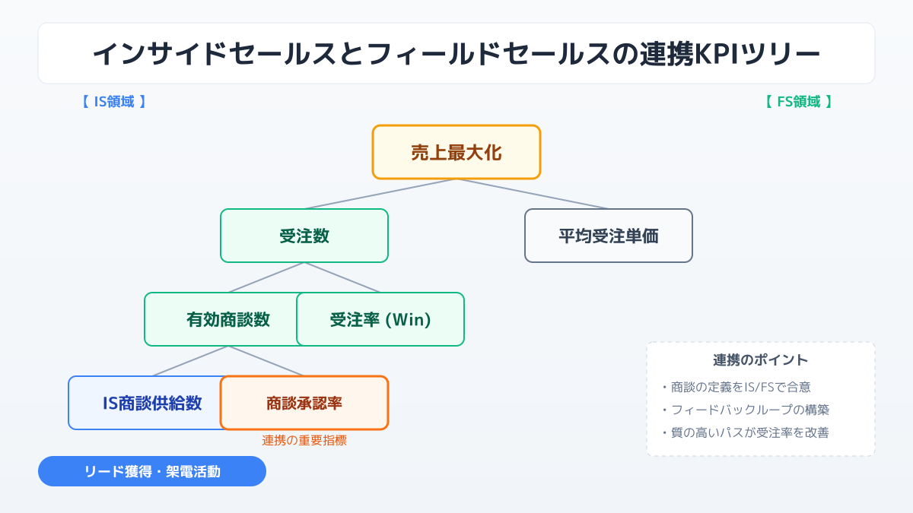The image size is (913, 513).
Task: Click the 【 IS領域 】 label
Action: [x=113, y=101]
